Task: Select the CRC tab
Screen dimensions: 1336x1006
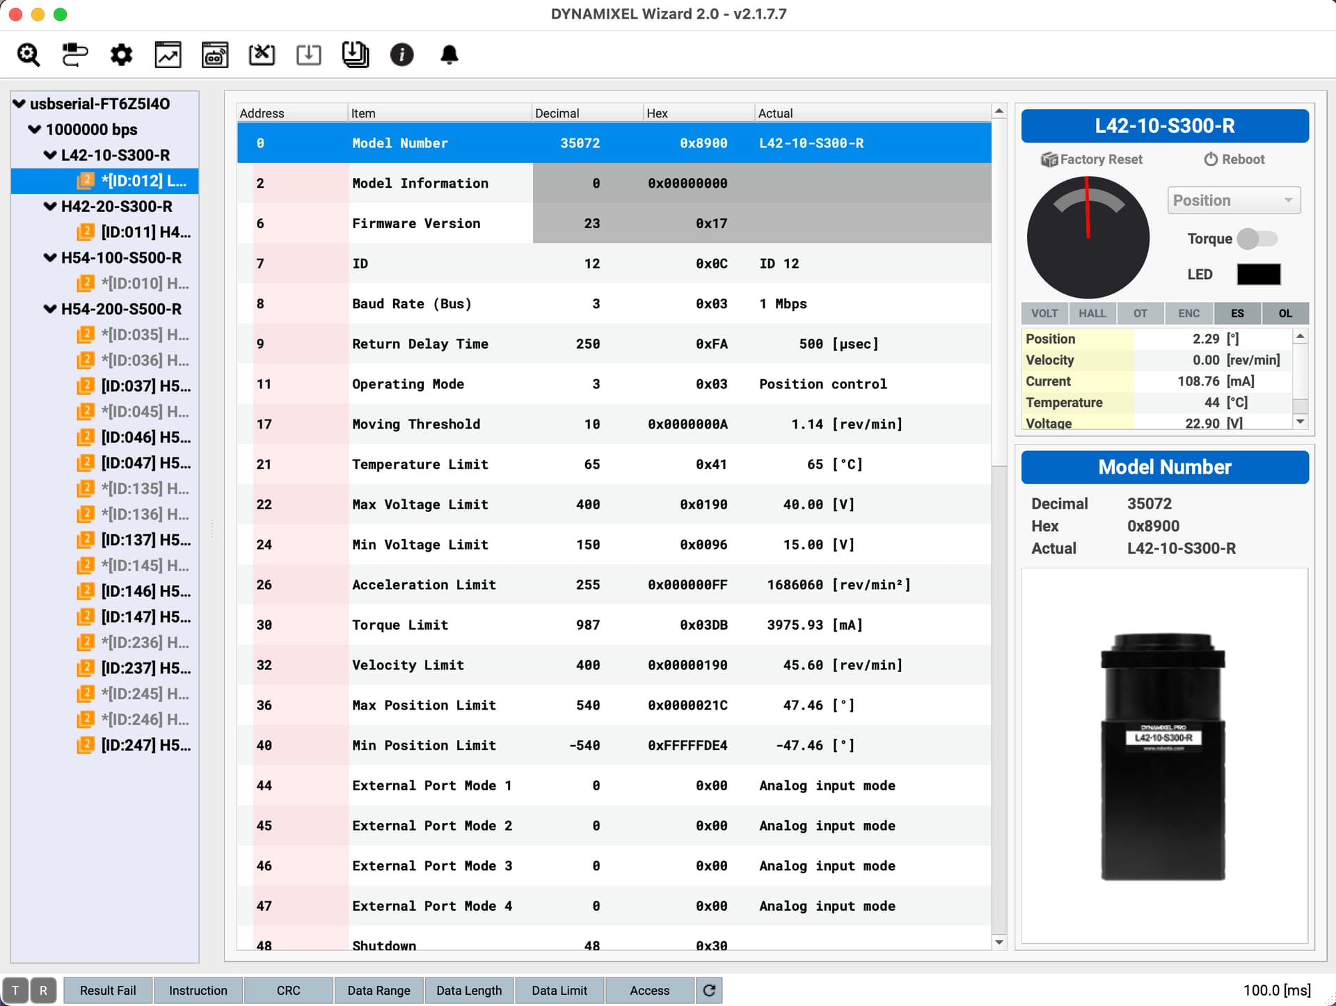Action: point(288,990)
